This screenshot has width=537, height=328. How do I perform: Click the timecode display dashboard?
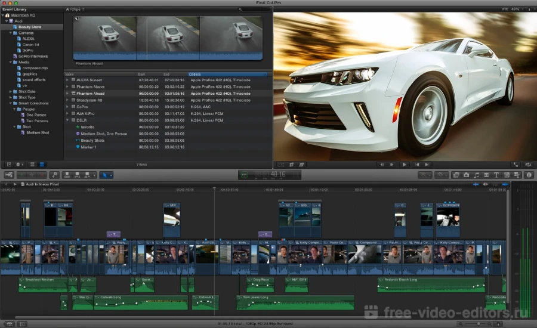pyautogui.click(x=270, y=175)
